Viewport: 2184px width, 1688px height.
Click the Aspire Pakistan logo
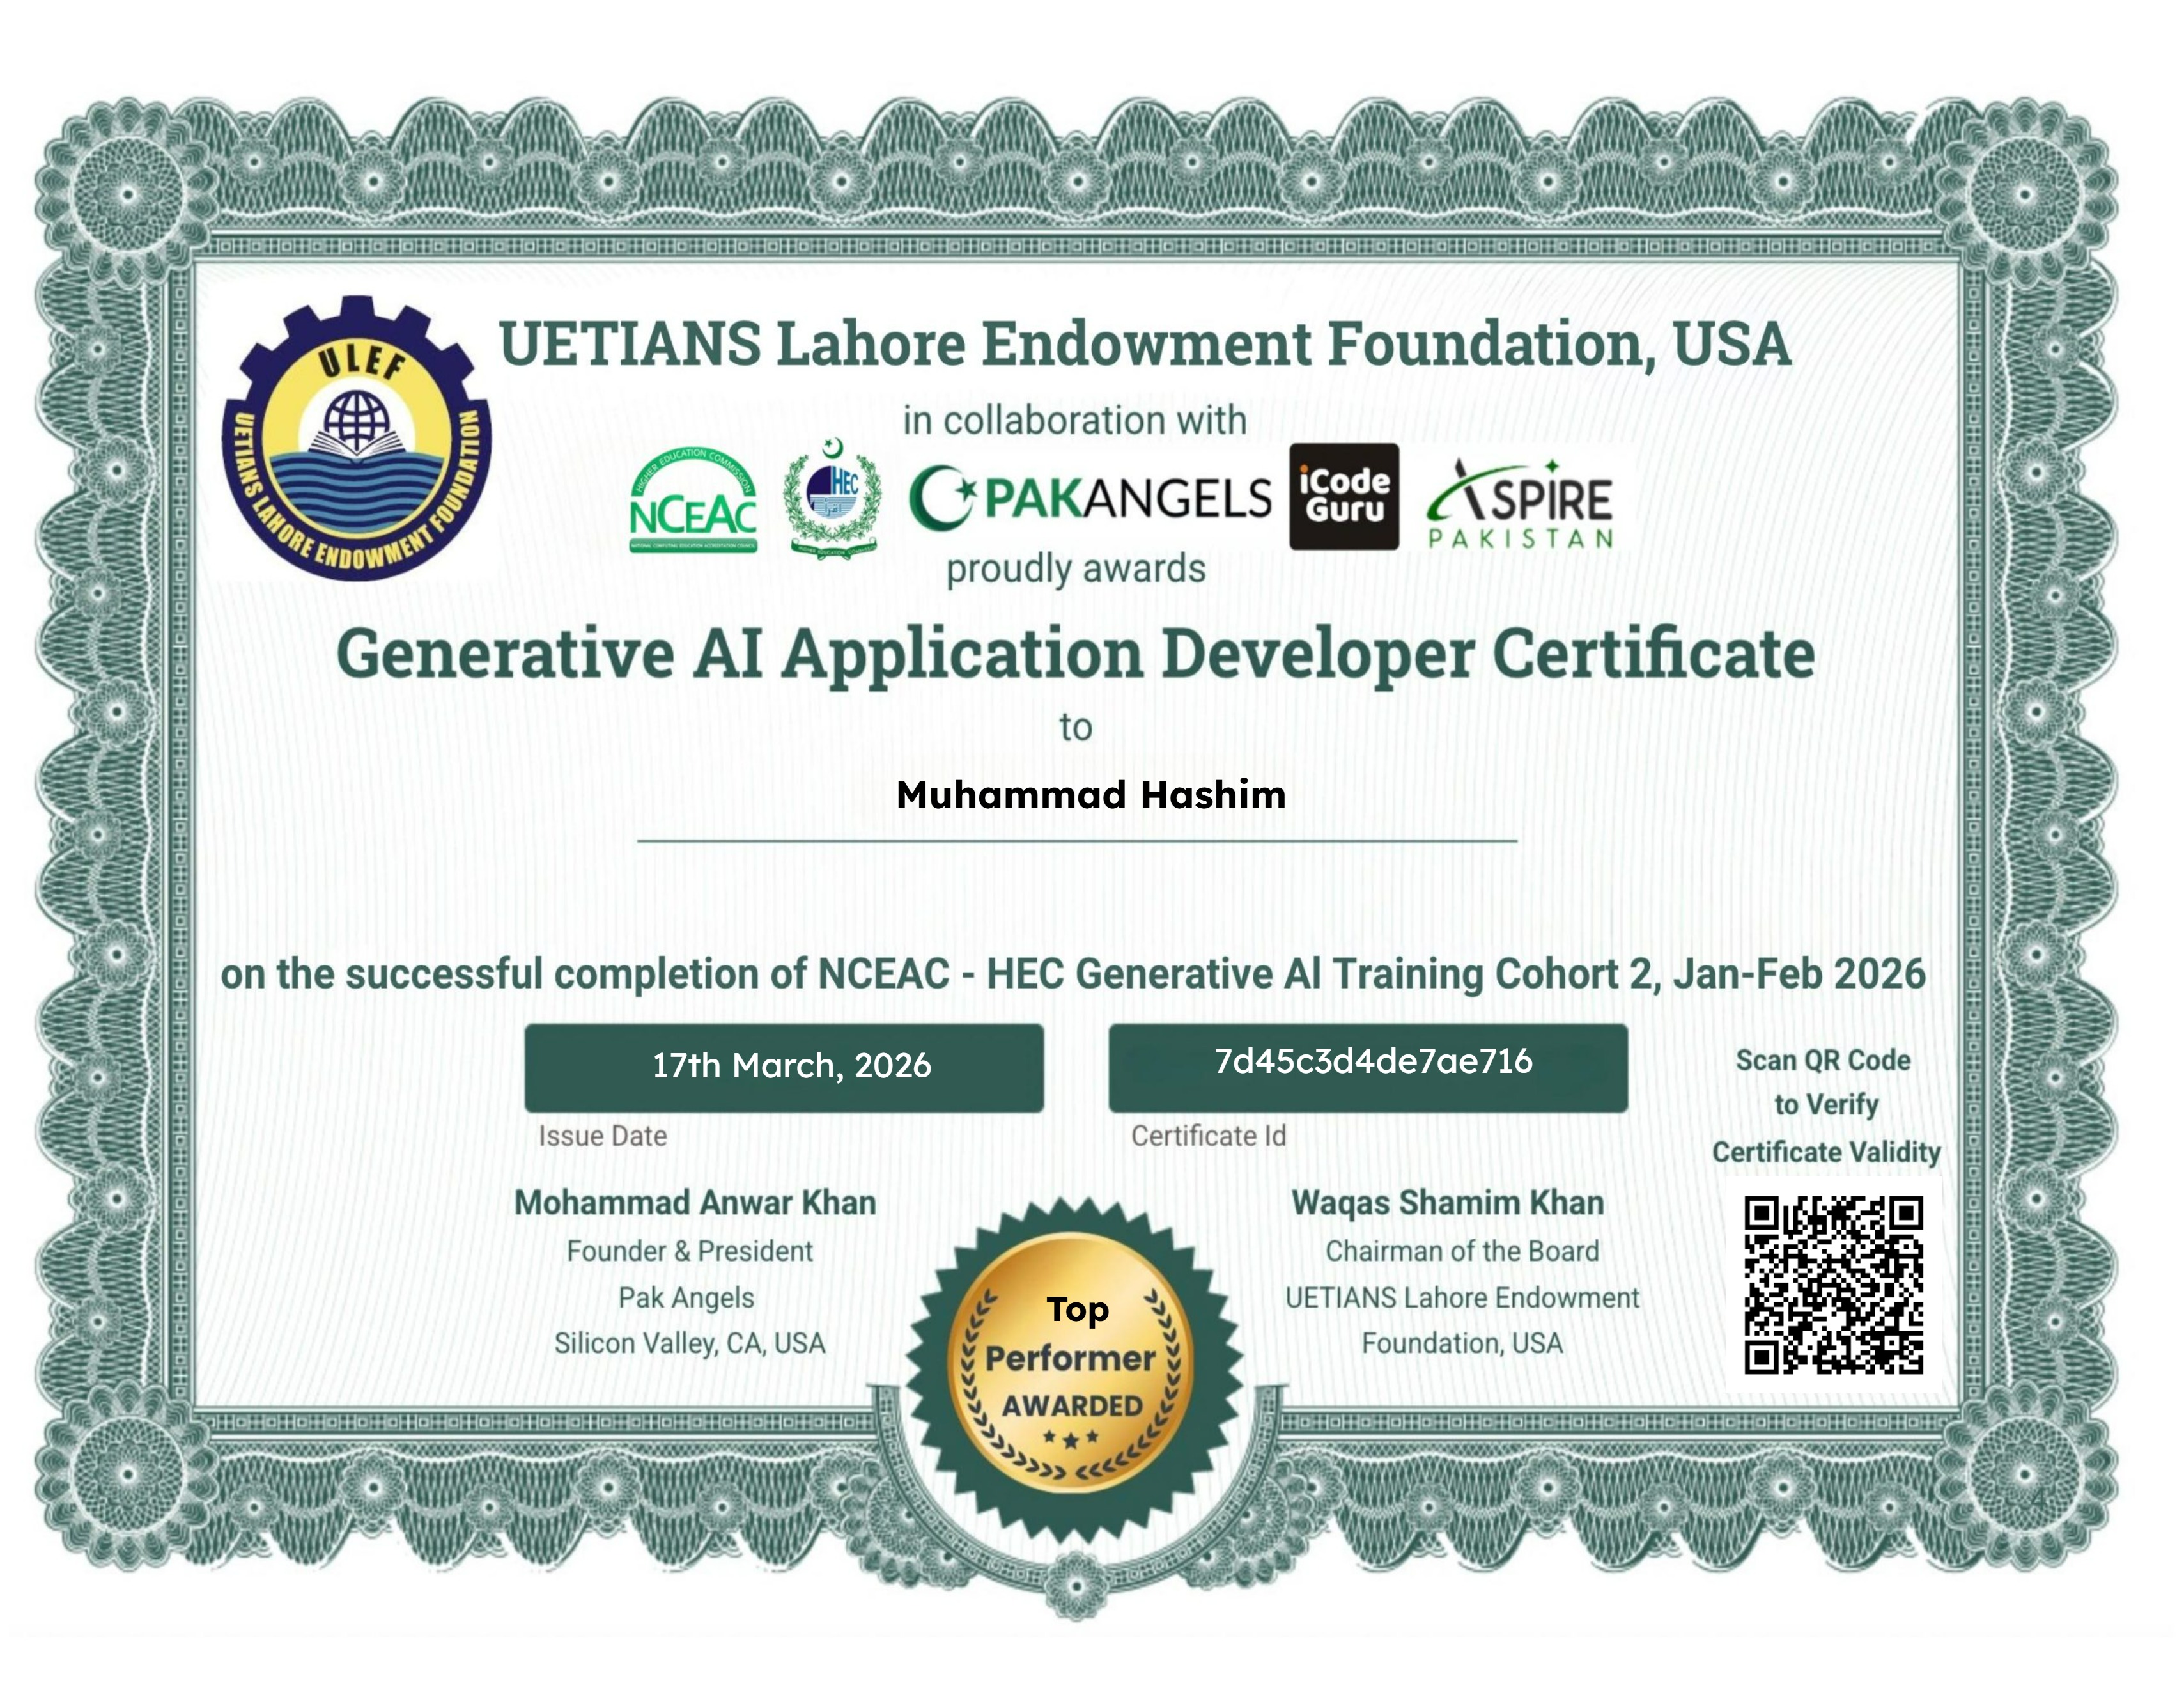point(1520,504)
